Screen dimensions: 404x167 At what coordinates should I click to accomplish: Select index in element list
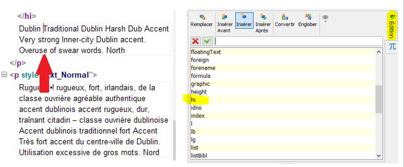(282, 116)
